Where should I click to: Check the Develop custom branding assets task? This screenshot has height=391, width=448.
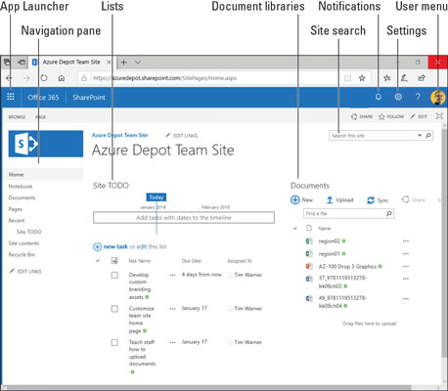click(114, 275)
